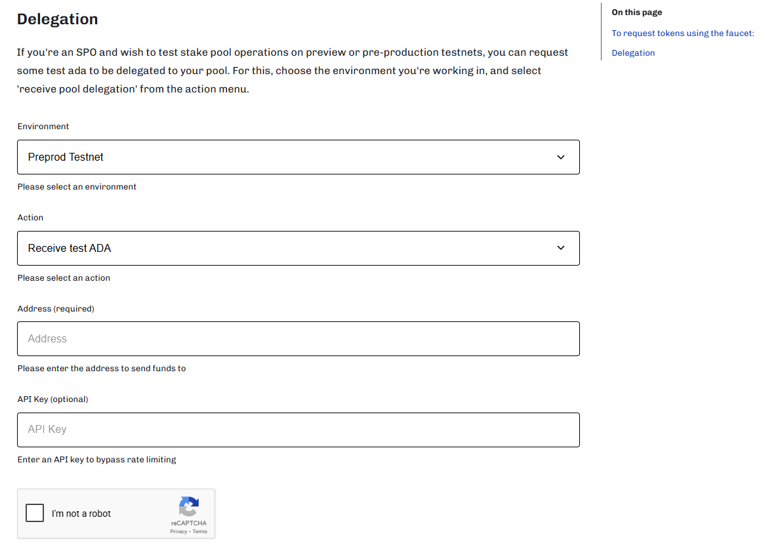This screenshot has height=547, width=780.
Task: Expand the Receive test ADA action dropdown
Action: (x=298, y=248)
